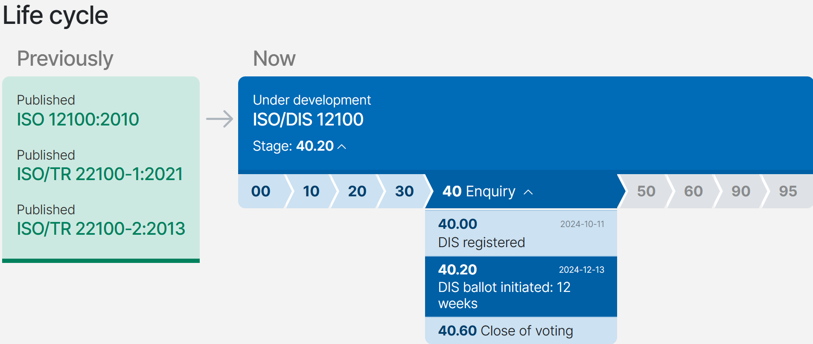Select stage 00 in the lifecycle timeline

click(x=260, y=191)
